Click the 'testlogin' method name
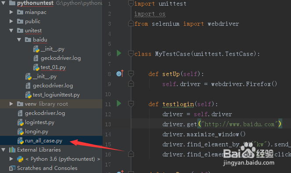This screenshot has width=291, height=173. coord(178,104)
